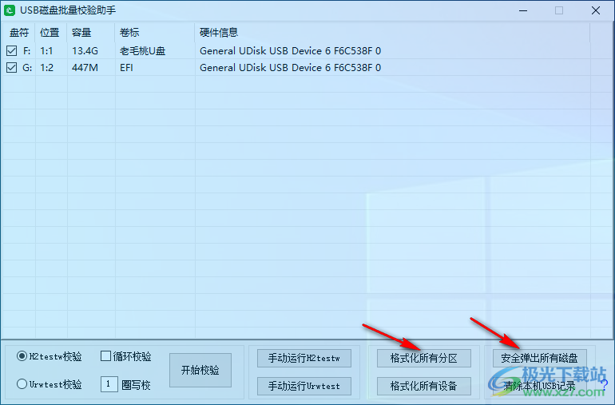Screen dimensions: 615x405
Task: Click position cell 1:2
Action: click(x=46, y=67)
